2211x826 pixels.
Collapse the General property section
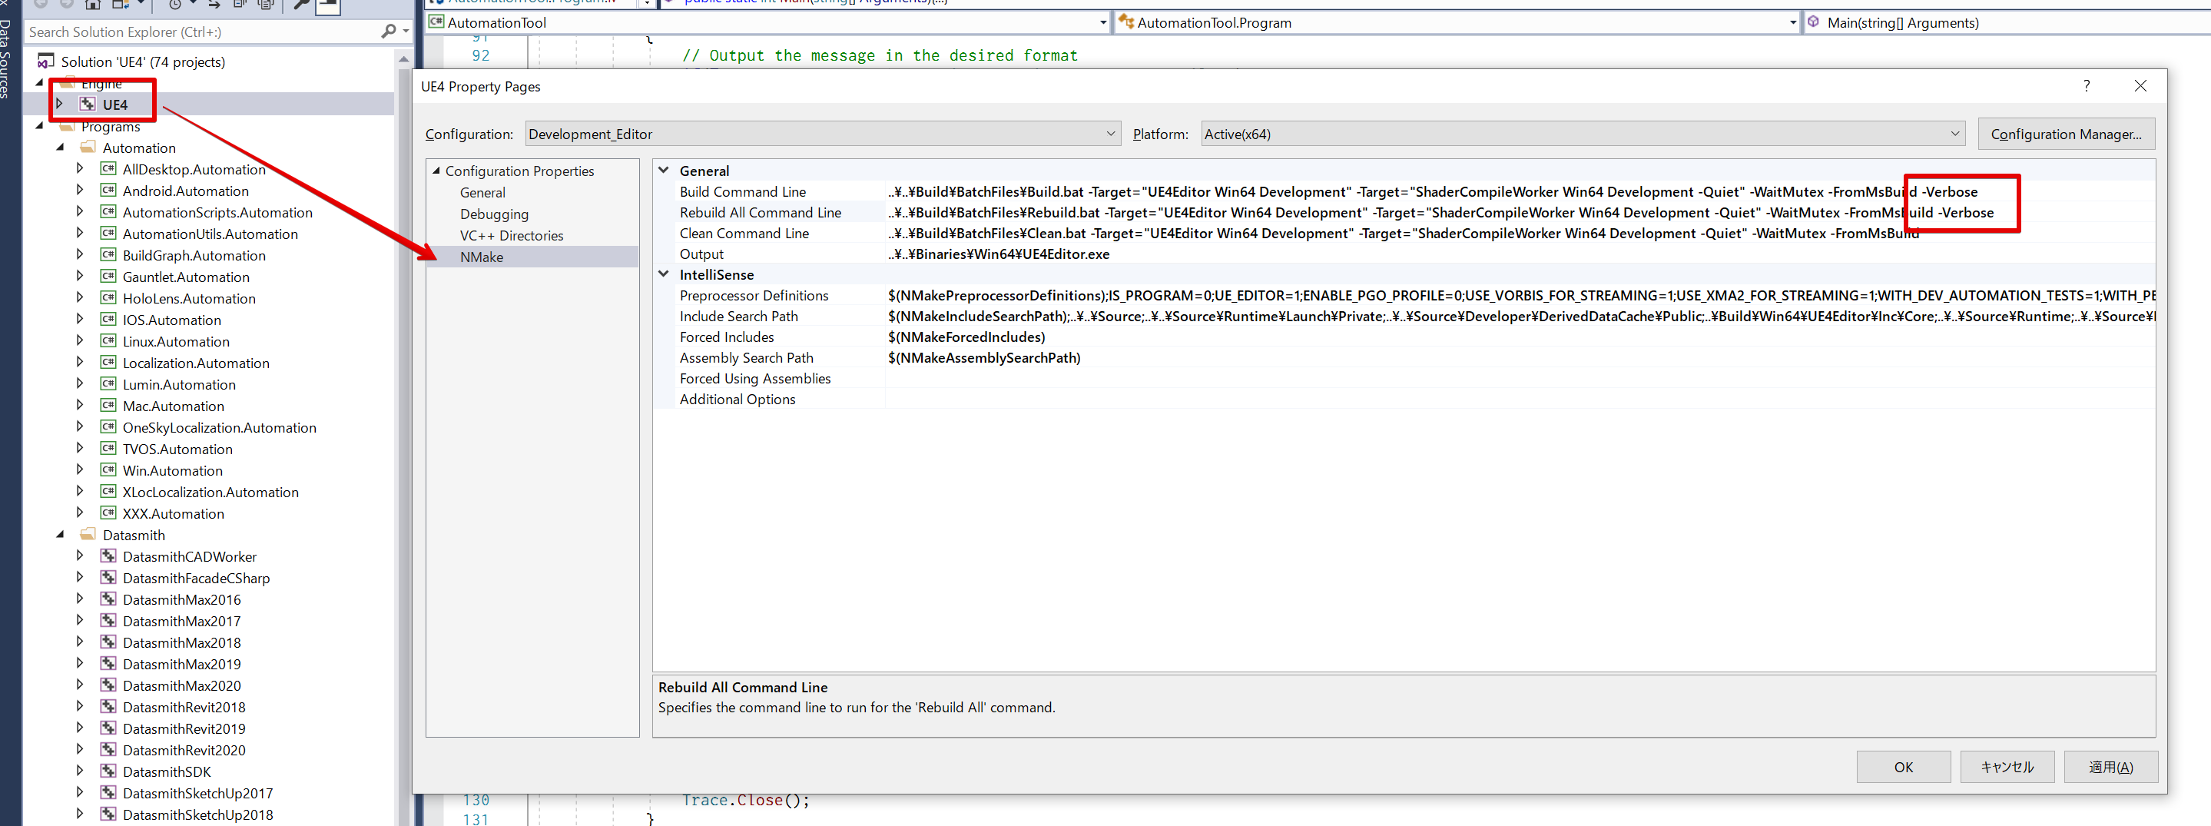point(664,170)
